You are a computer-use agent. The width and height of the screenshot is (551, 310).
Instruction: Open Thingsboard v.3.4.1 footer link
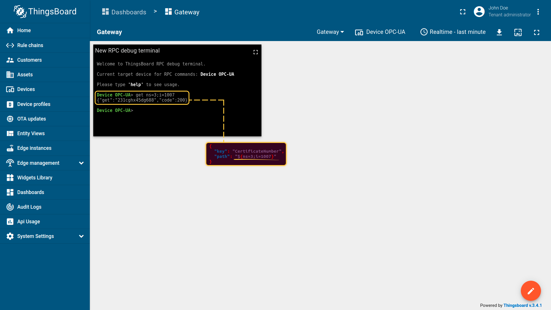[522, 305]
